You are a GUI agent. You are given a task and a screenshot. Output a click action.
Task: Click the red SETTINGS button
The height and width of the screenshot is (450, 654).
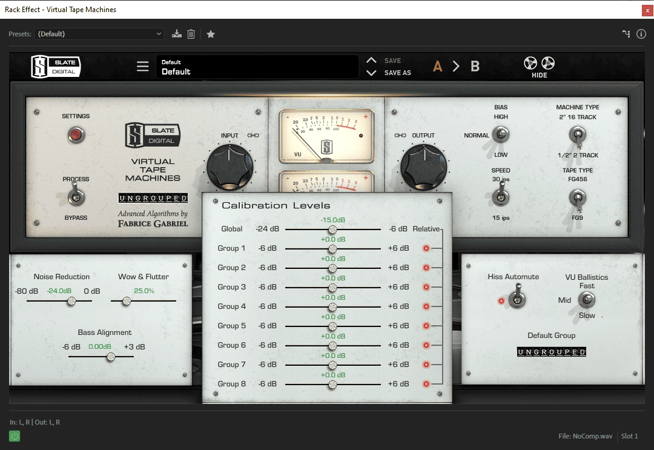(x=76, y=134)
